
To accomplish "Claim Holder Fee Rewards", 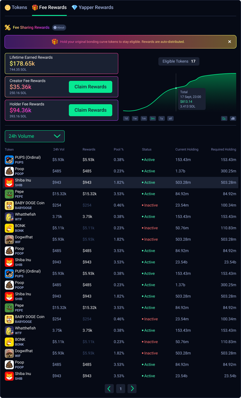I will pos(90,110).
